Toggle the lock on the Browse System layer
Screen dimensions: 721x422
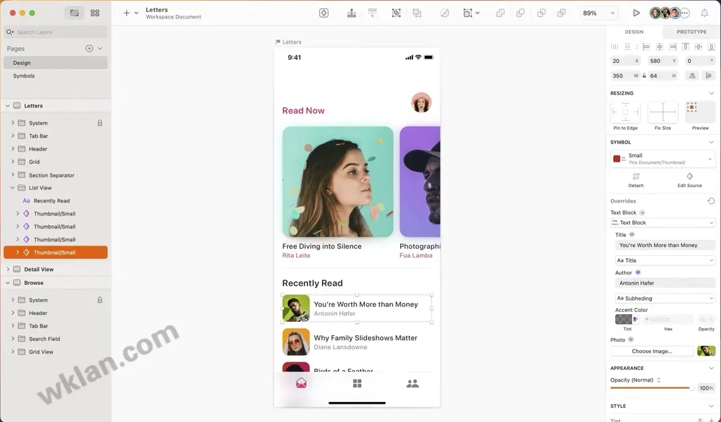point(100,300)
